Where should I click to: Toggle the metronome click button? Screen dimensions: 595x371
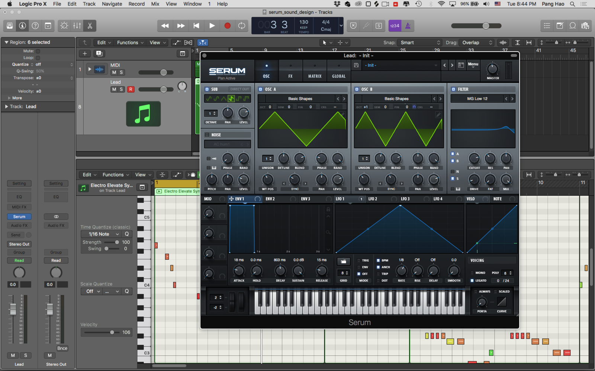point(408,26)
